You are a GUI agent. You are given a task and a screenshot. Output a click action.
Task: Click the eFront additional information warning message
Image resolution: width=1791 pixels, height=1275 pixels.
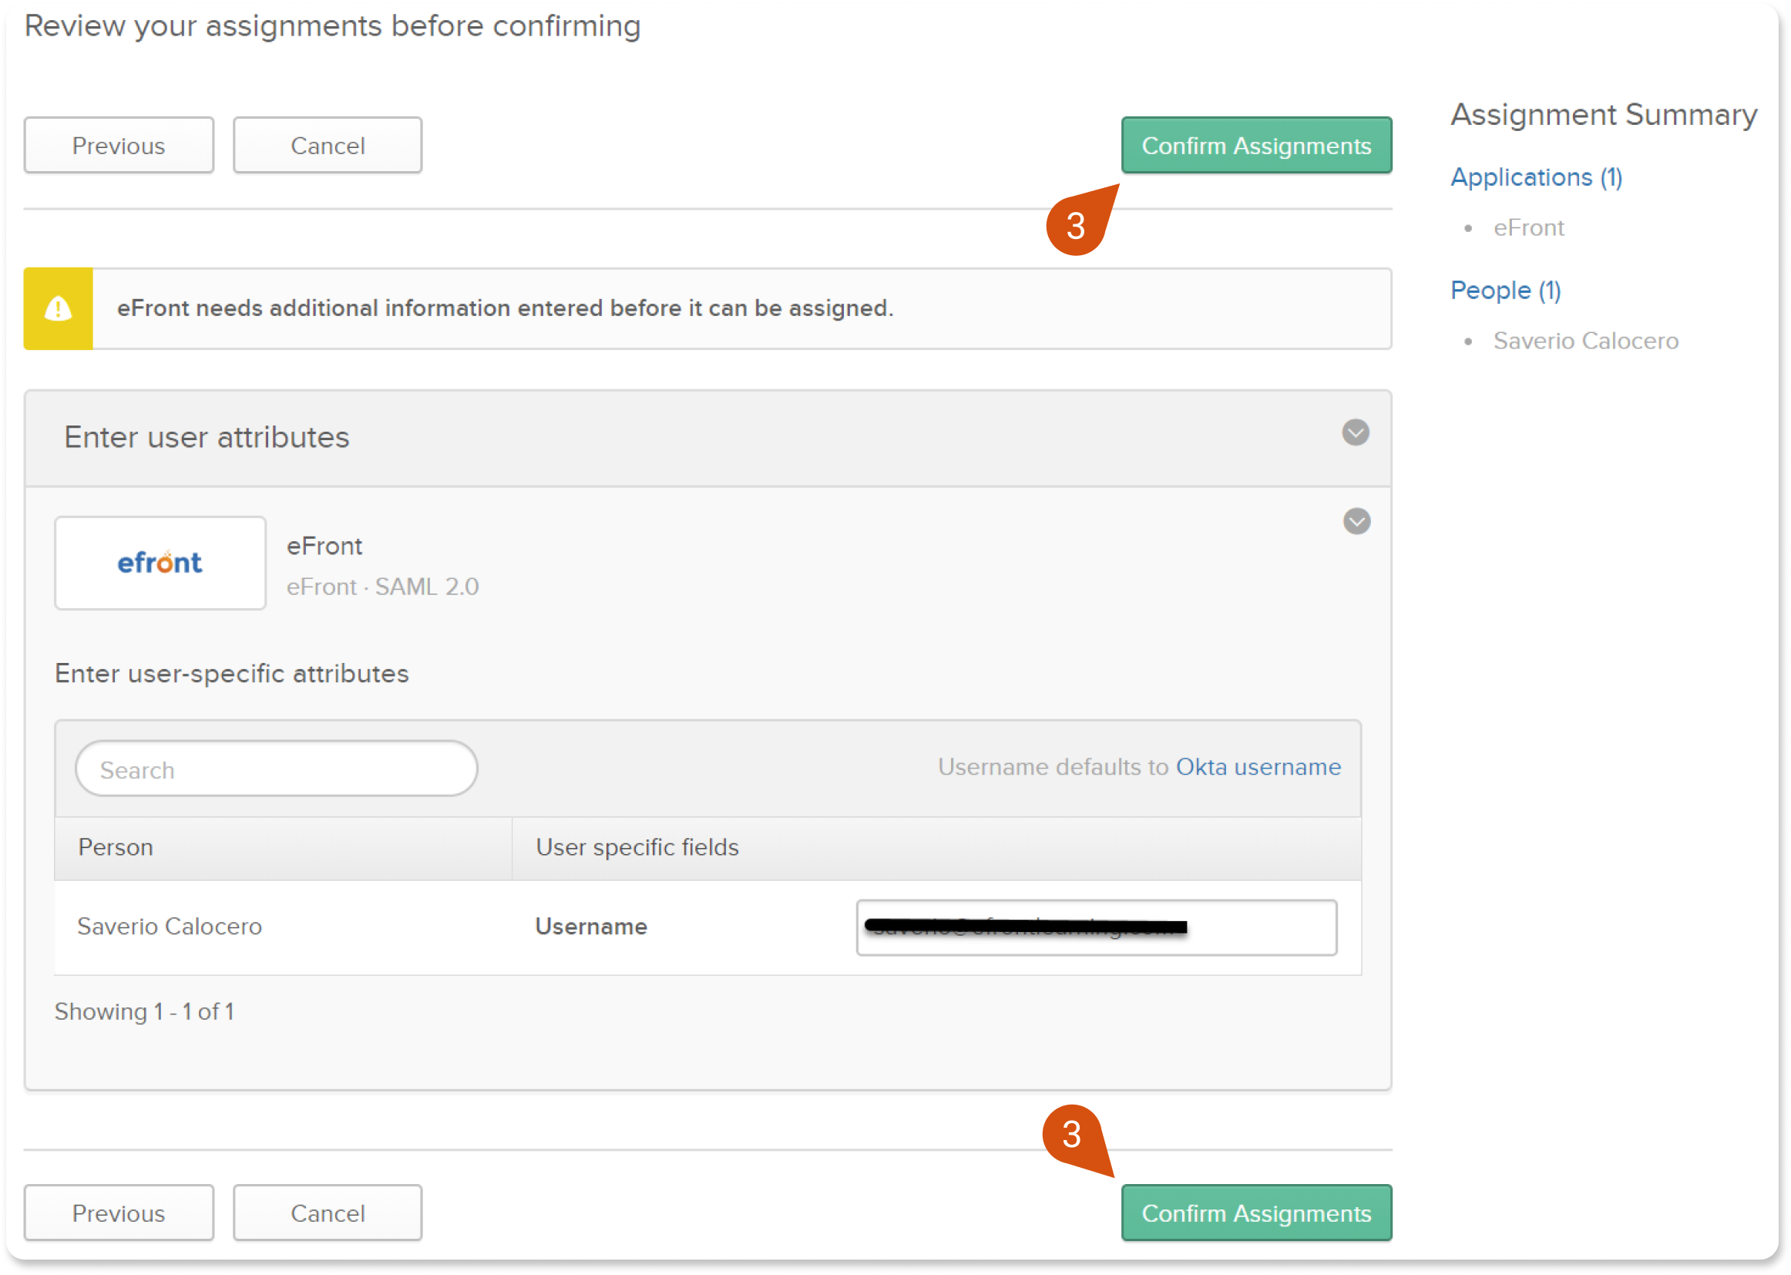tap(506, 308)
